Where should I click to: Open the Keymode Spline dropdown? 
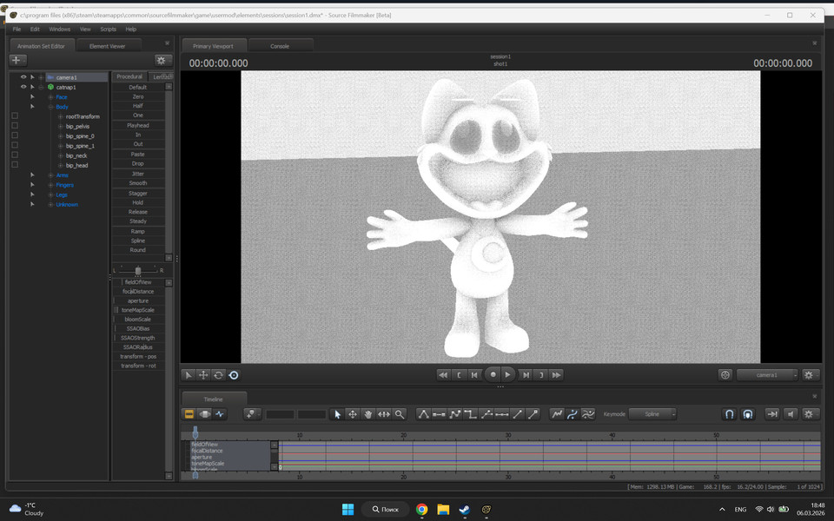[x=652, y=414]
